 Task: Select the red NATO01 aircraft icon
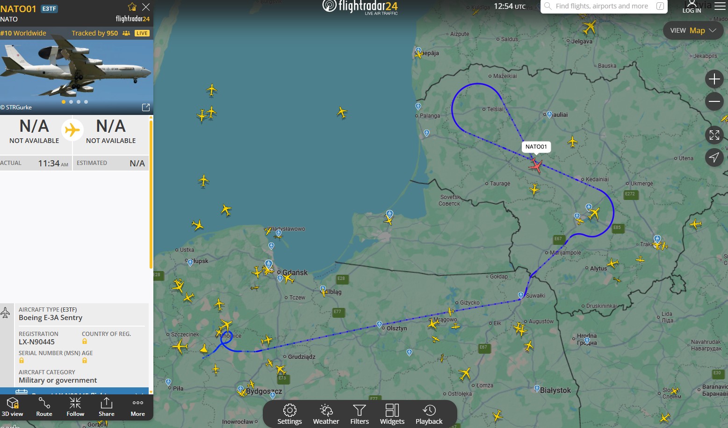[536, 165]
